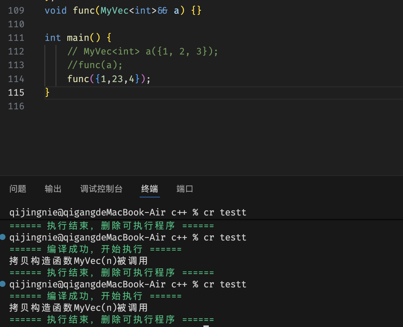The width and height of the screenshot is (403, 327).
Task: Click first '拷贝构造函数MyVec(n)被调用' output line
Action: pos(78,261)
